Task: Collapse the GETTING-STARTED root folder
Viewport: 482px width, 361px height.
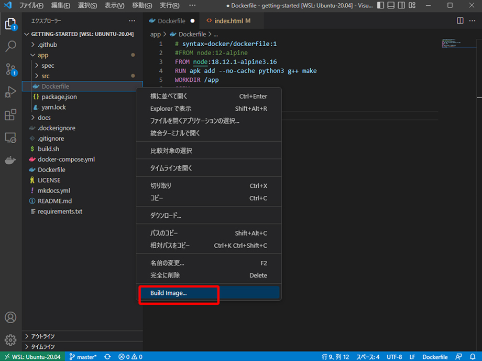Action: pyautogui.click(x=82, y=34)
